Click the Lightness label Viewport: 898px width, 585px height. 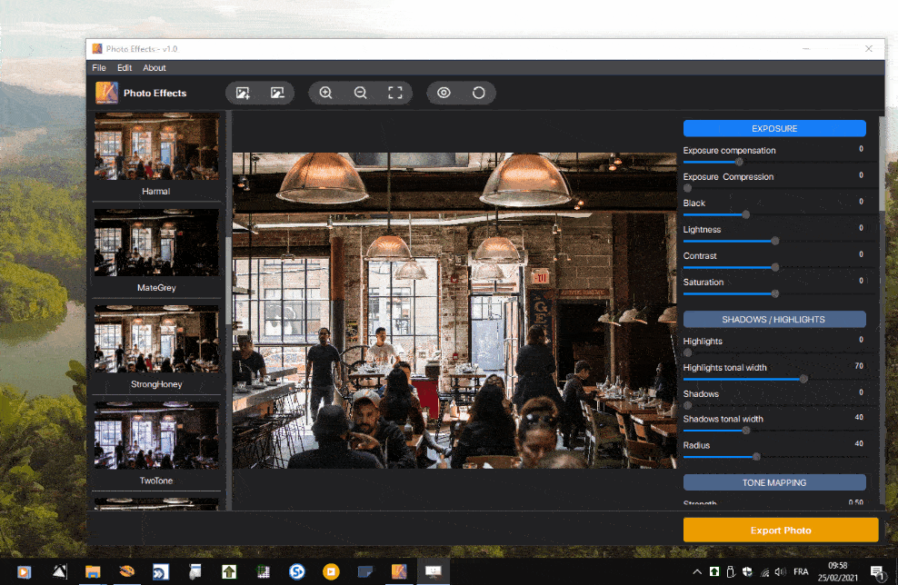pos(702,230)
